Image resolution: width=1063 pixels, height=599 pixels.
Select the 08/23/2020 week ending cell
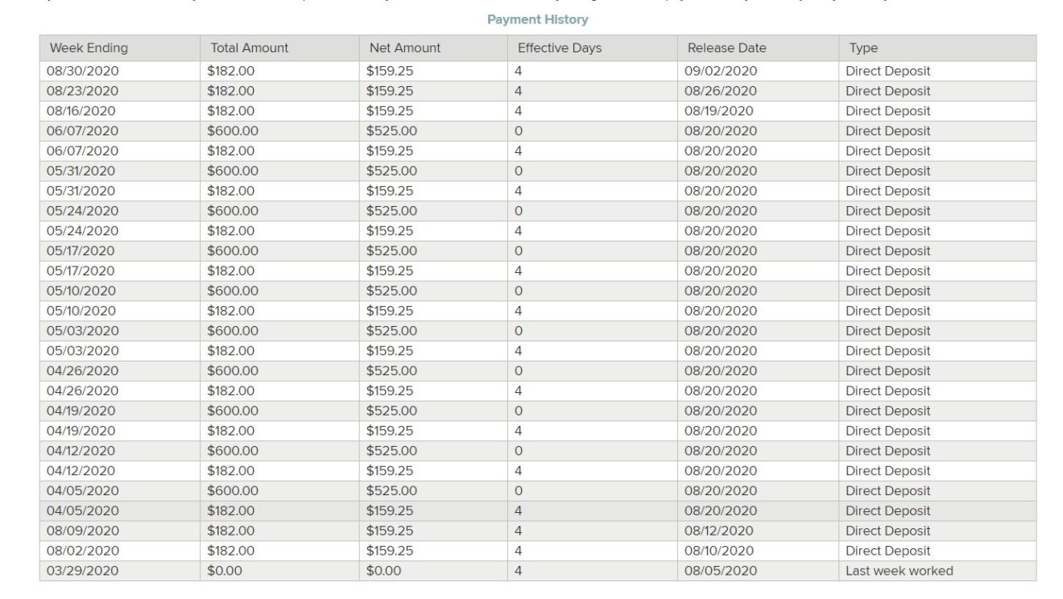(x=82, y=91)
